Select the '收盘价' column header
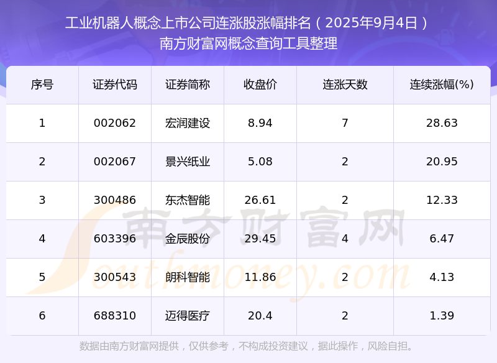497x363 pixels. pos(260,85)
